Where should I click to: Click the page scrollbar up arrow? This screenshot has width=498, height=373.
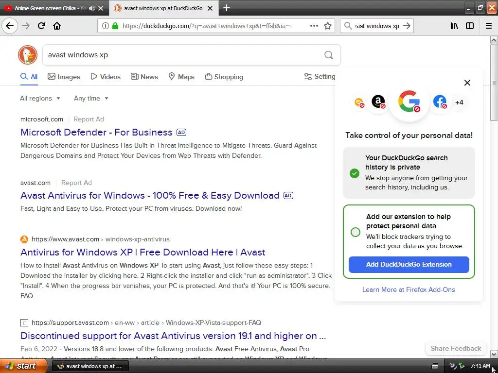click(494, 40)
